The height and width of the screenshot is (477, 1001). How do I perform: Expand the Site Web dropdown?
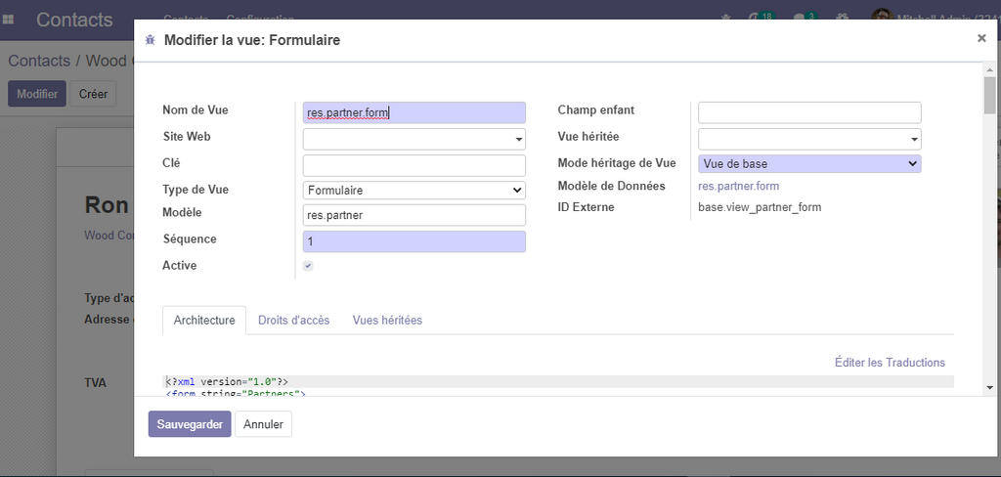(414, 139)
